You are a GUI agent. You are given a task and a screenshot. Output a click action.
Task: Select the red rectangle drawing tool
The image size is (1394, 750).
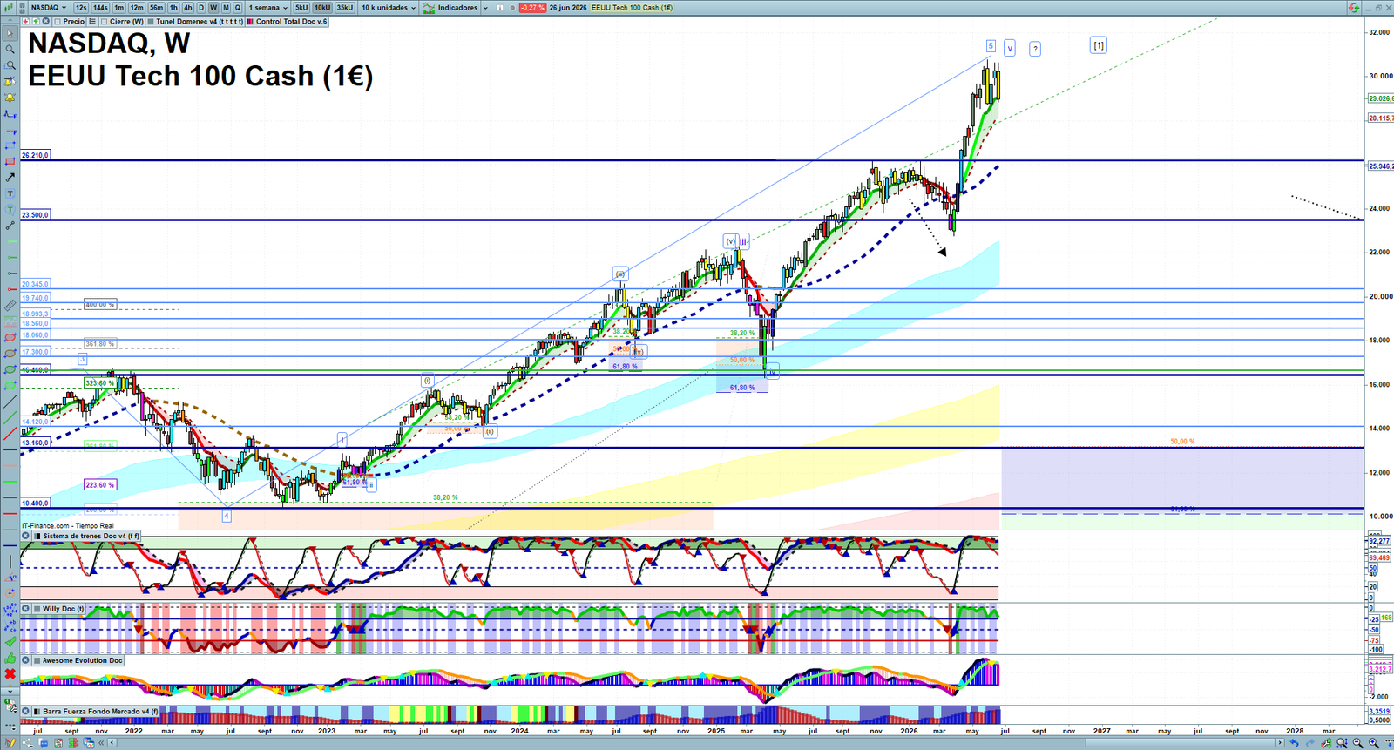click(x=10, y=161)
